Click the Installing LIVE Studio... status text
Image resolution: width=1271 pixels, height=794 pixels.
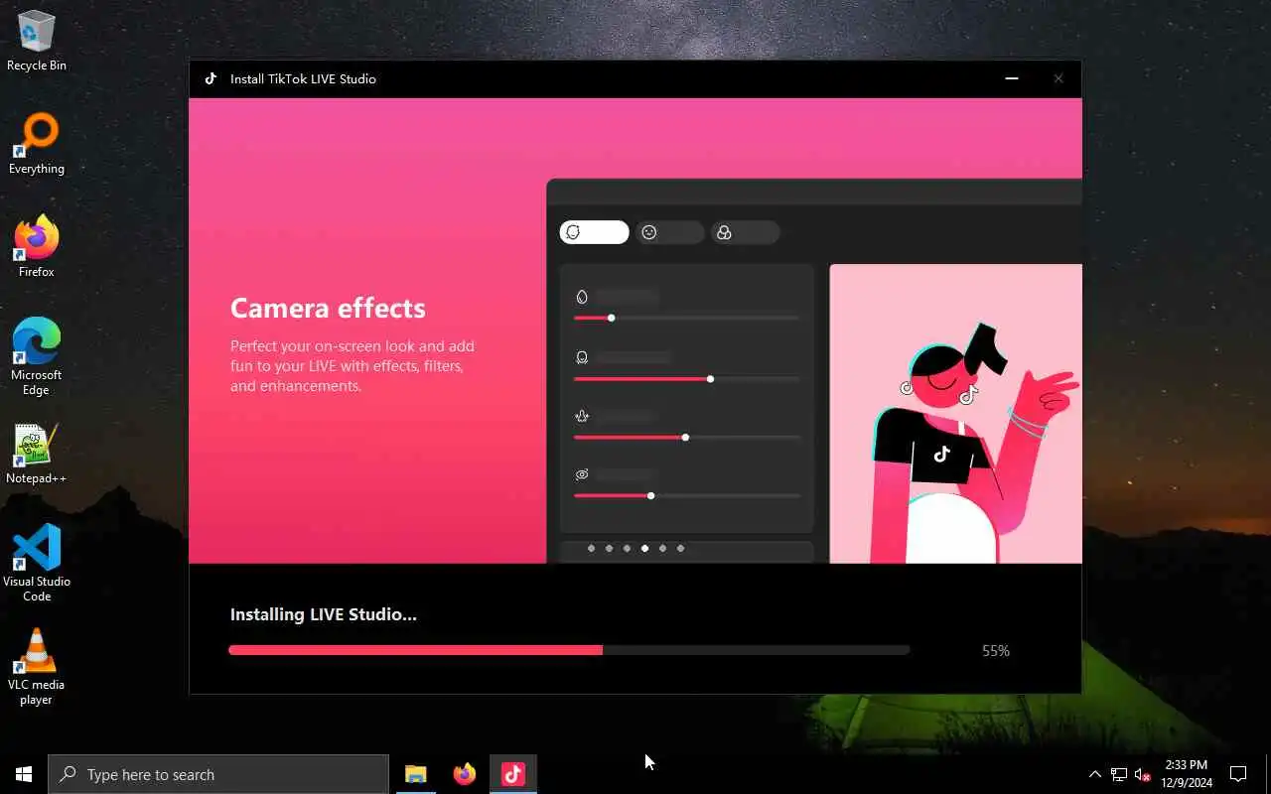coord(324,614)
